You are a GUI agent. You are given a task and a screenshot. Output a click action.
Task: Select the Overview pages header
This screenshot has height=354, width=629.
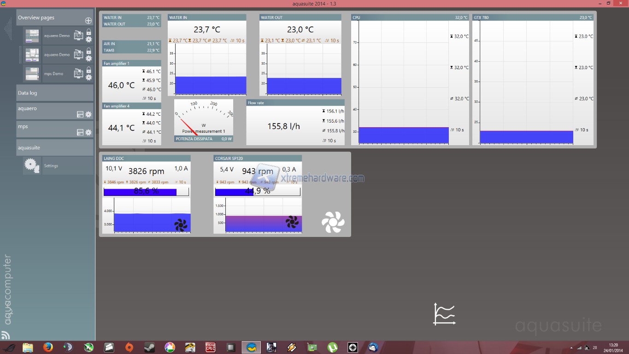tap(37, 18)
